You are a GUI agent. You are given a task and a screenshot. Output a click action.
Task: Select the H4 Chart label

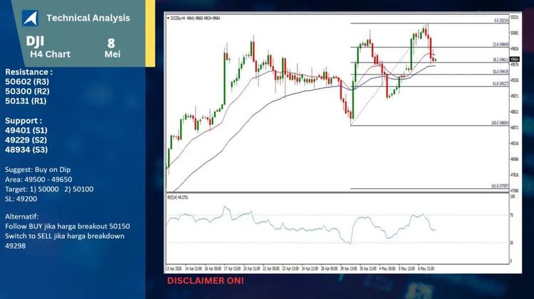click(50, 54)
